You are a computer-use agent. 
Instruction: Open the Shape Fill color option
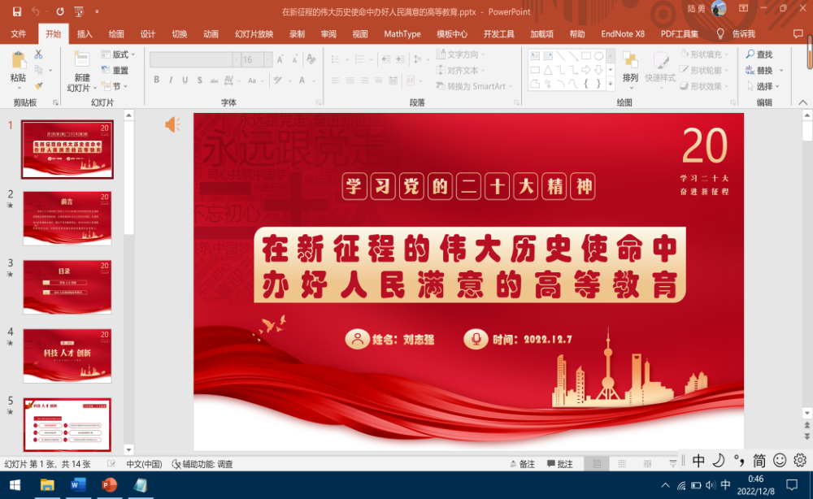704,54
